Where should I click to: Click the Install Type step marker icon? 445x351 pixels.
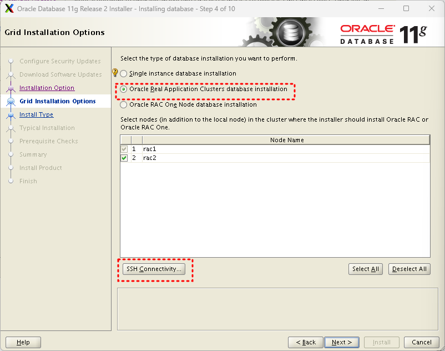[x=11, y=115]
